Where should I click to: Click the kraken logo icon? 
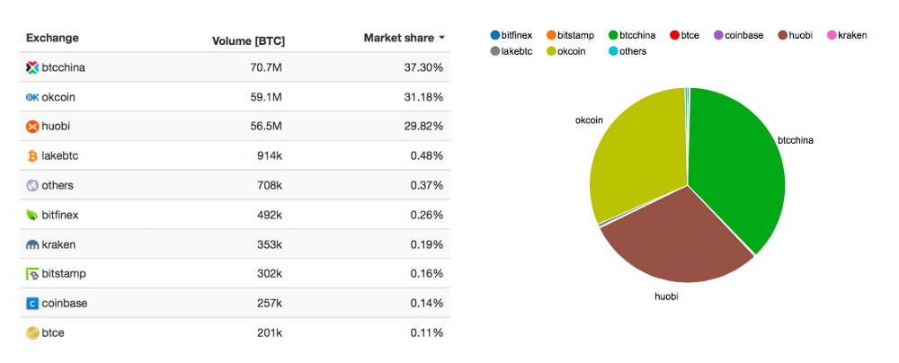coord(32,245)
